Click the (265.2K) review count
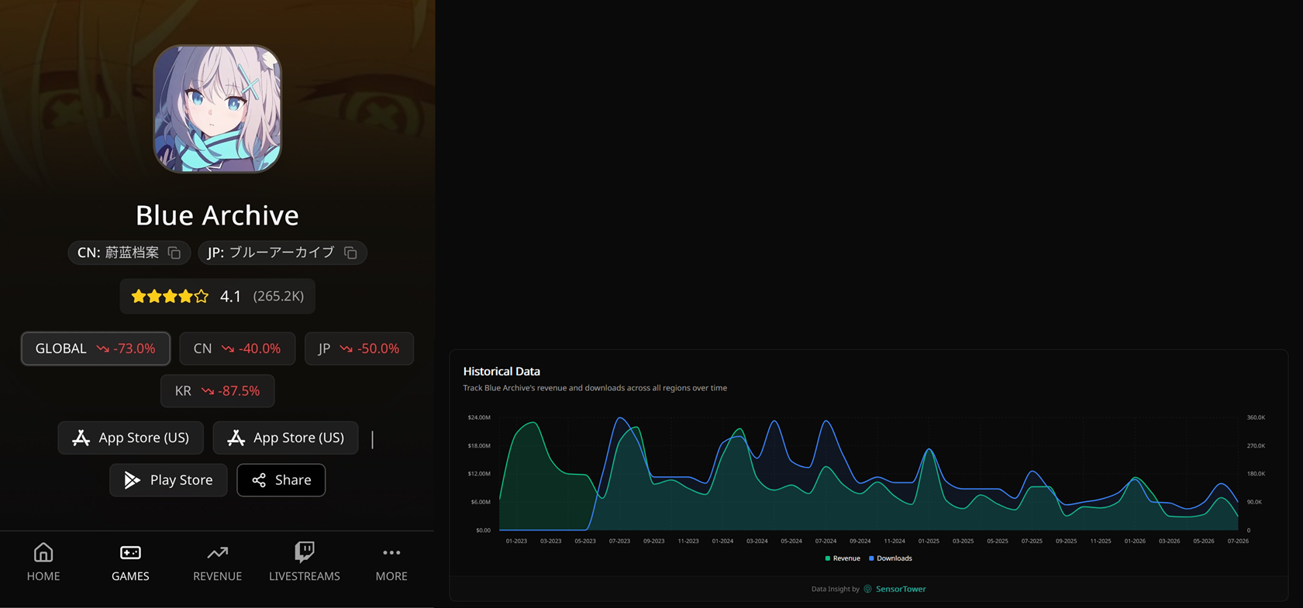1303x608 pixels. [278, 296]
